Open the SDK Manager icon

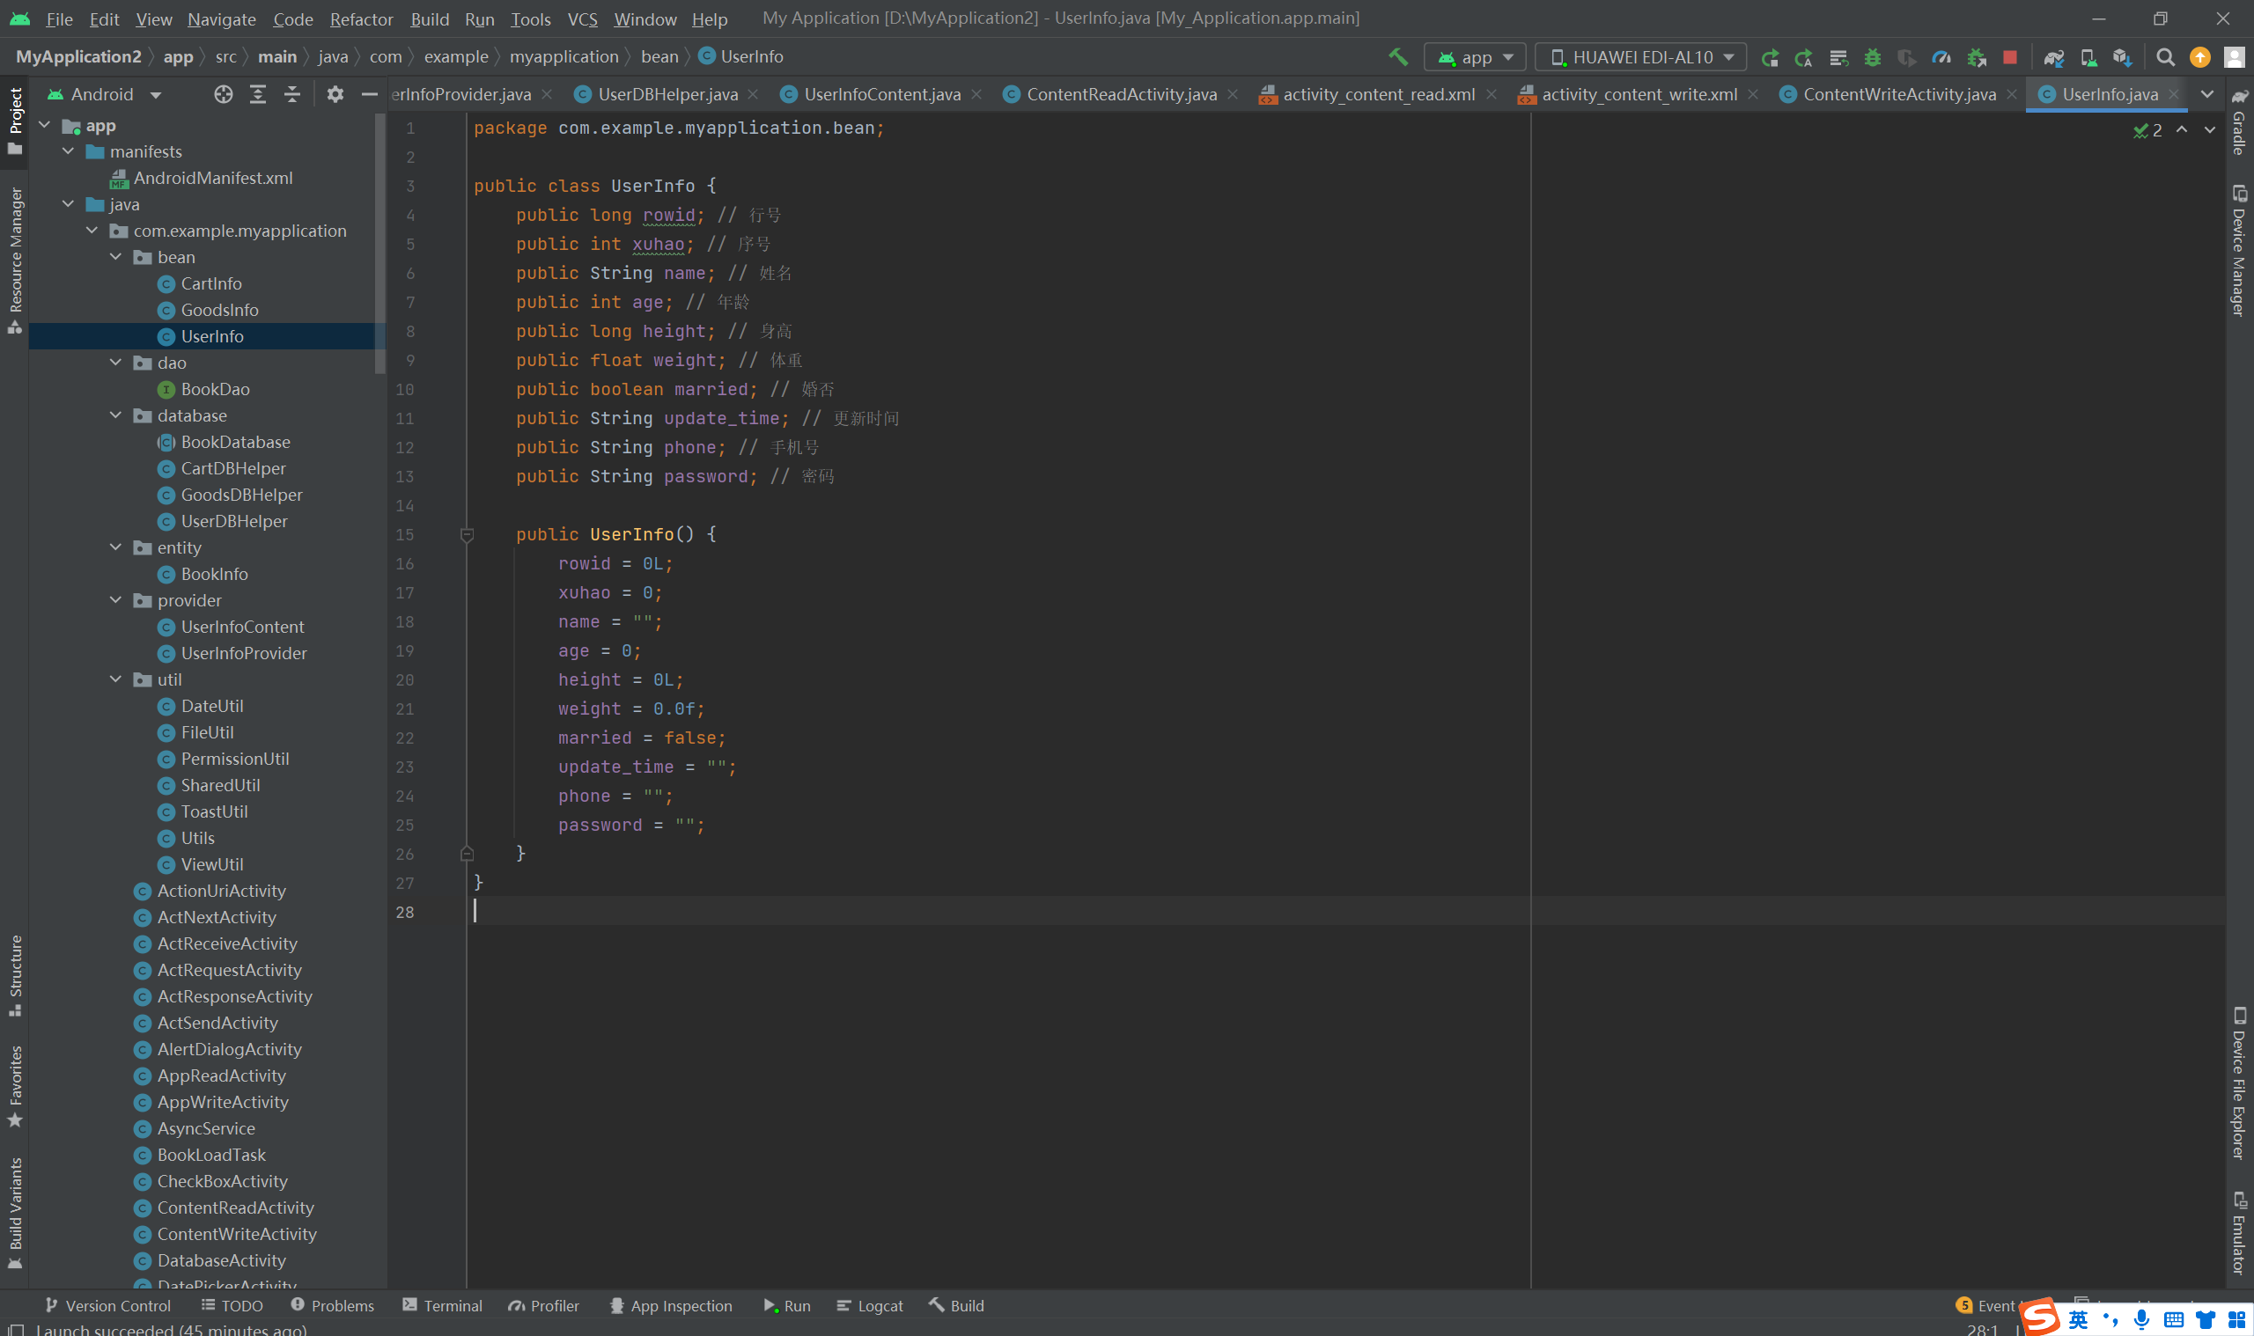pos(2122,56)
